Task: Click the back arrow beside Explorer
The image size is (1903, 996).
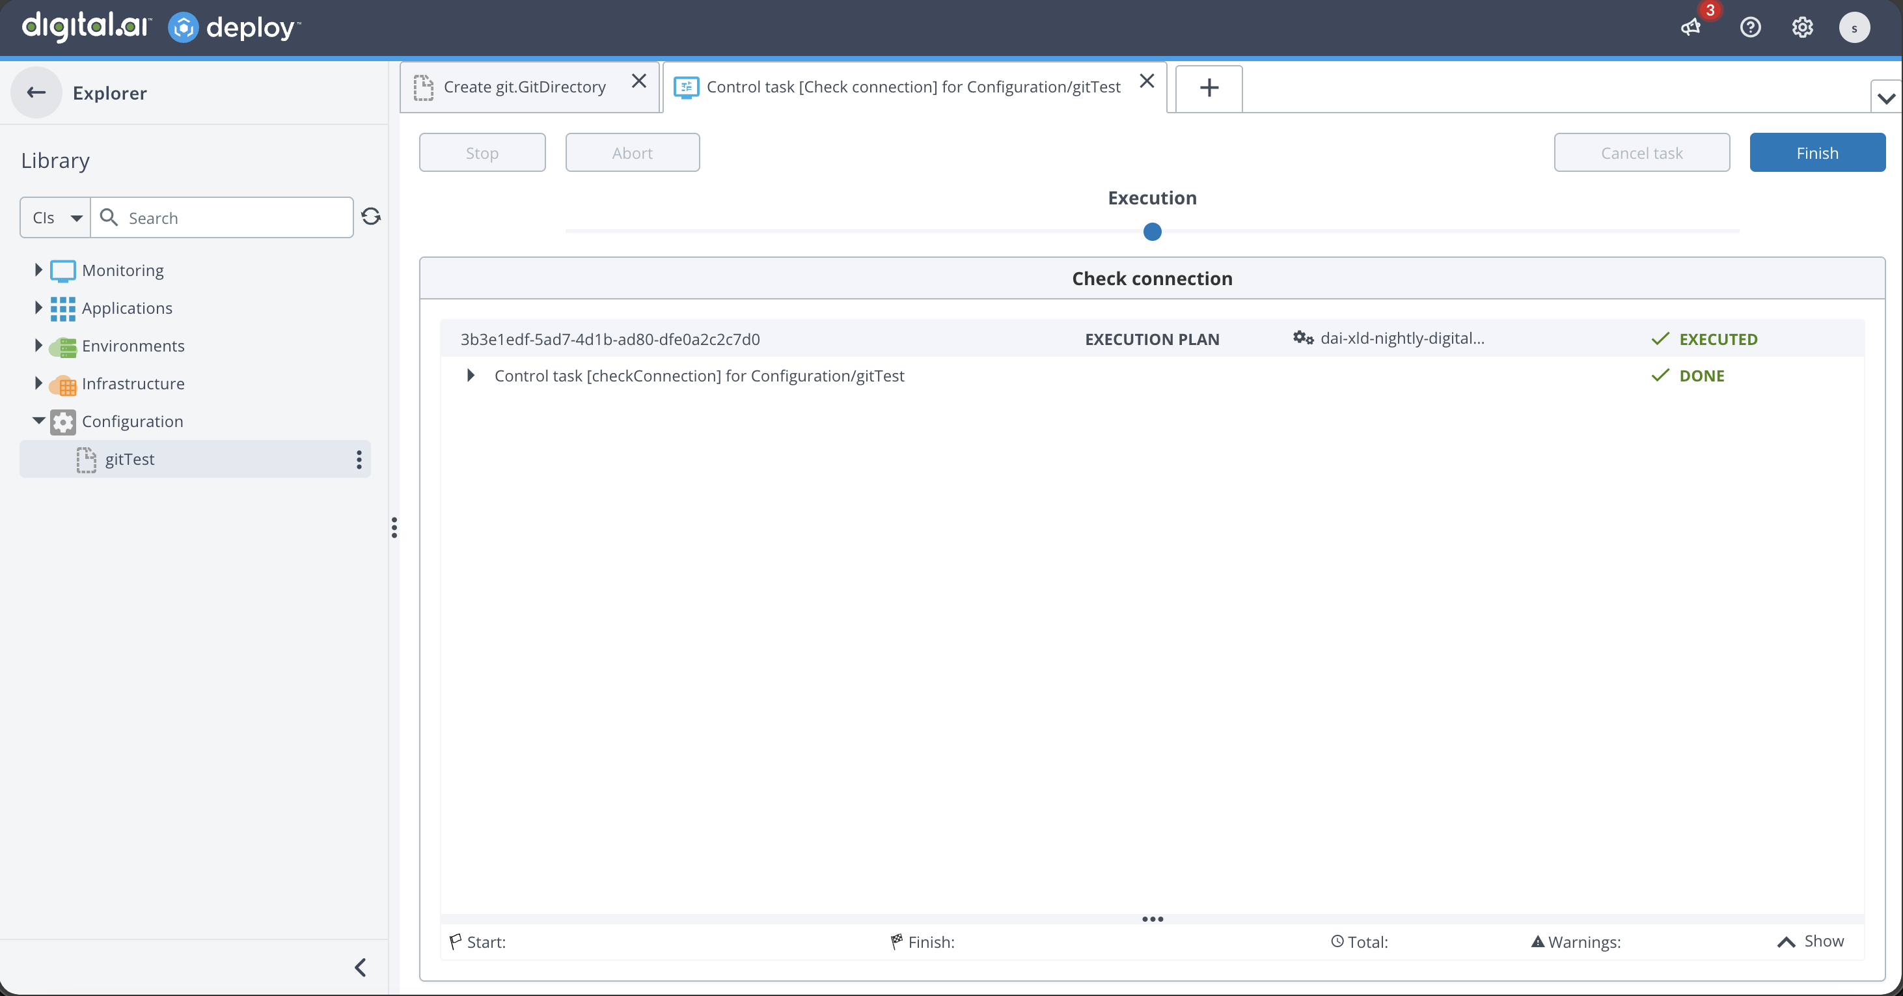Action: (x=35, y=92)
